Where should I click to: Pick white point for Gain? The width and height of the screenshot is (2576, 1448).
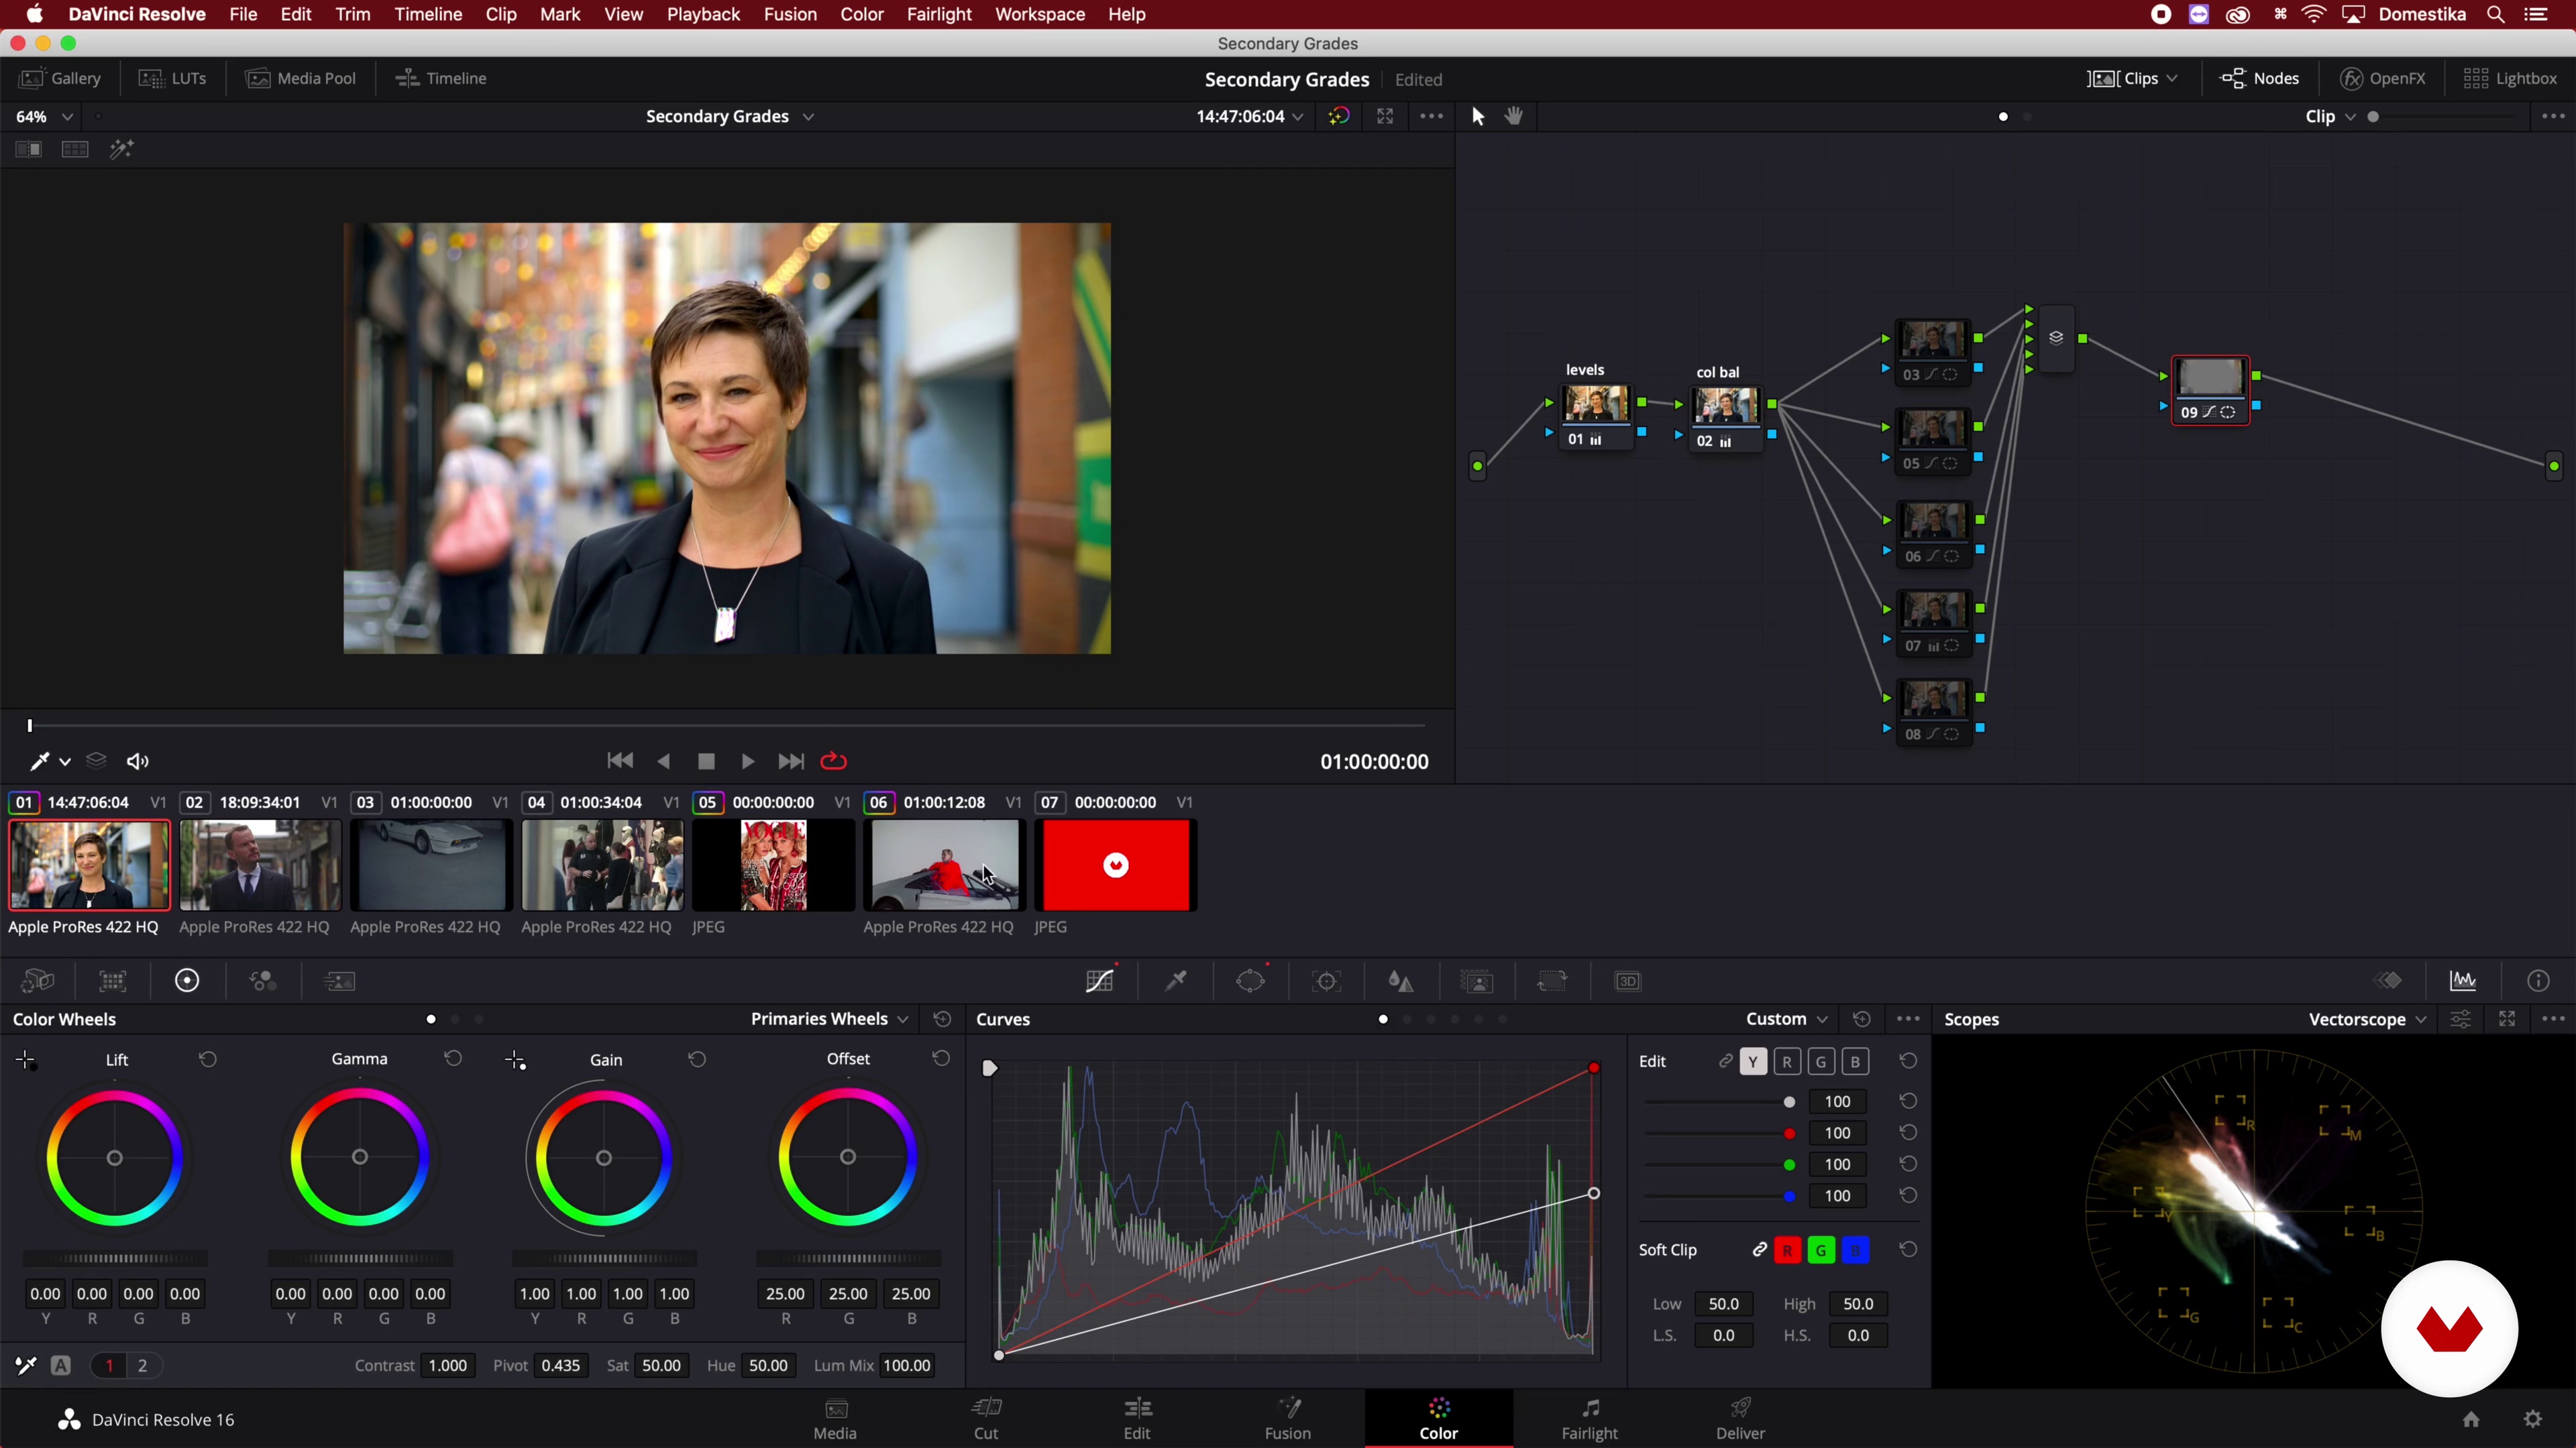click(515, 1061)
